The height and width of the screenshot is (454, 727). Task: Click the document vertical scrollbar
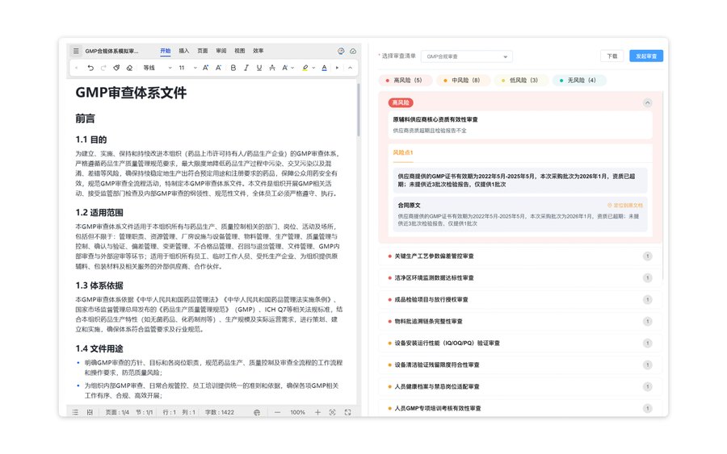point(359,110)
